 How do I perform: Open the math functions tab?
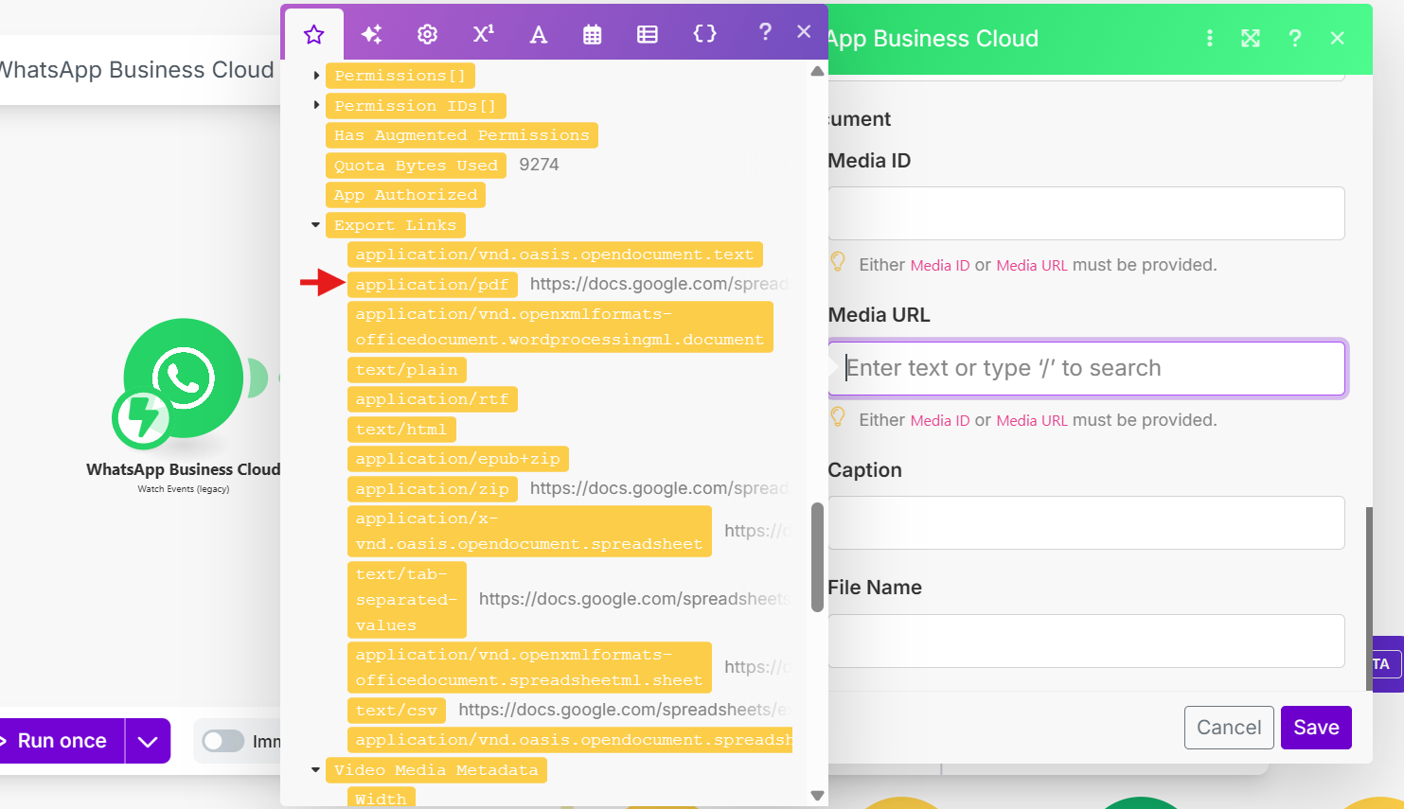pos(483,34)
